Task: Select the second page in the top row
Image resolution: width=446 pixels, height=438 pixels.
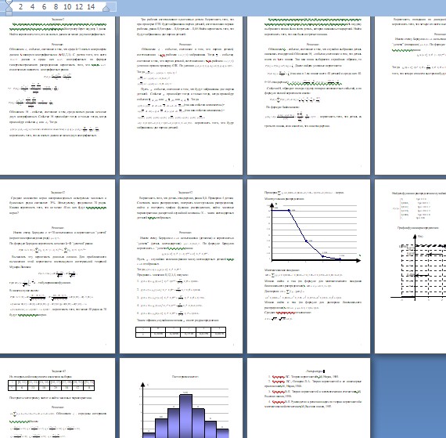Action: pos(181,96)
